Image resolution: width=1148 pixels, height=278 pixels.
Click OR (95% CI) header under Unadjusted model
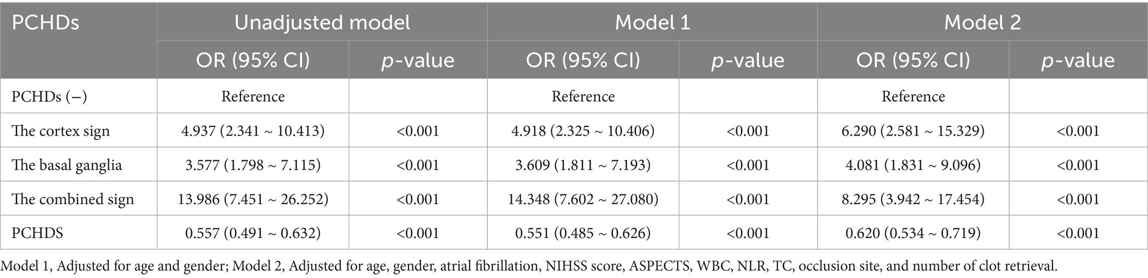pos(253,60)
